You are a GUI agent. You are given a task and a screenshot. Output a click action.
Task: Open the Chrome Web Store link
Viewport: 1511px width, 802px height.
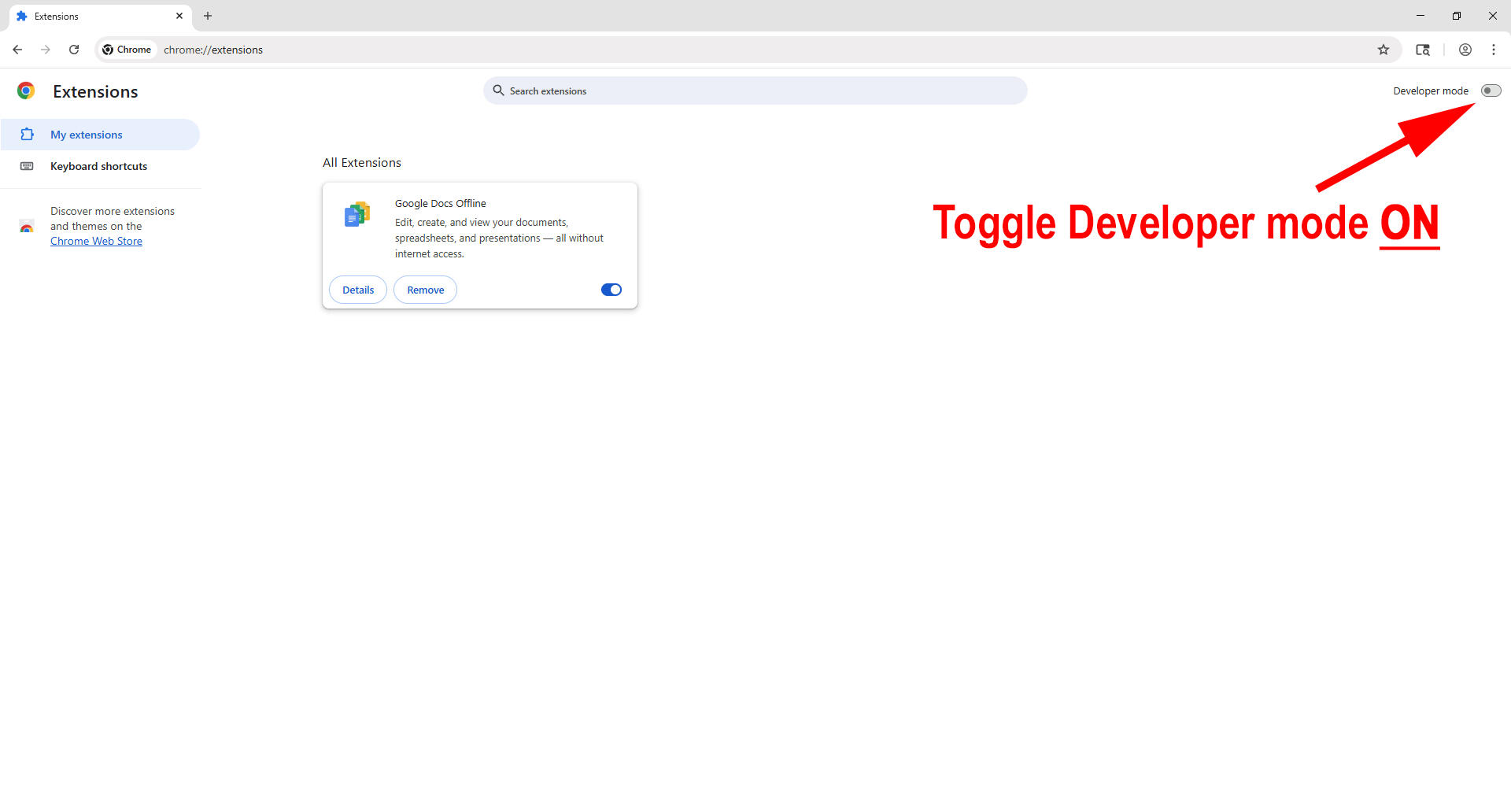click(x=96, y=242)
